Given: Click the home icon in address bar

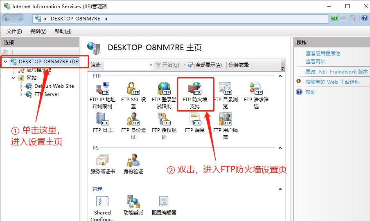Looking at the screenshot, I should click(x=353, y=18).
